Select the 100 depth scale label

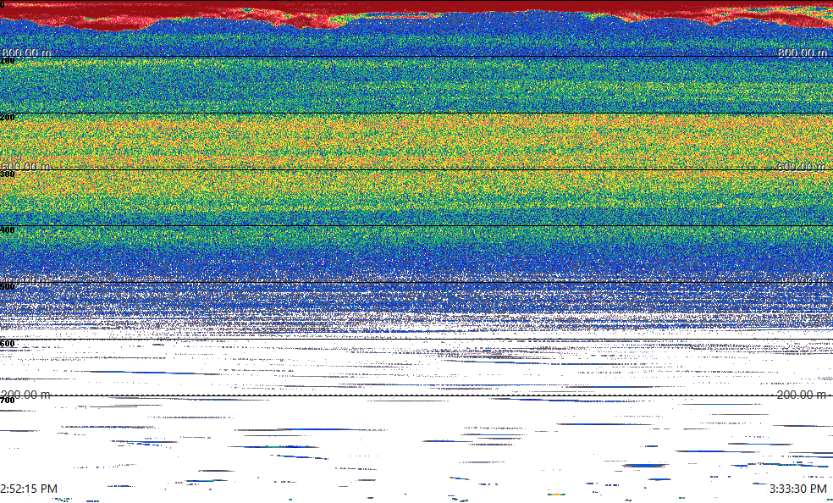[8, 61]
